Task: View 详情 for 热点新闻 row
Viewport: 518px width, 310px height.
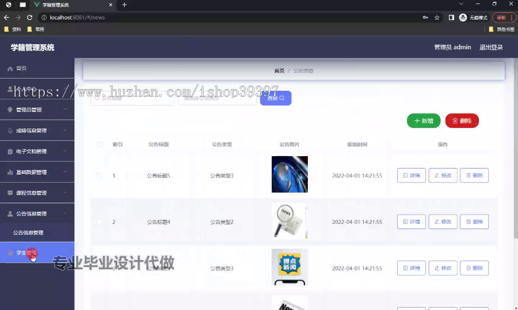Action: (412, 268)
